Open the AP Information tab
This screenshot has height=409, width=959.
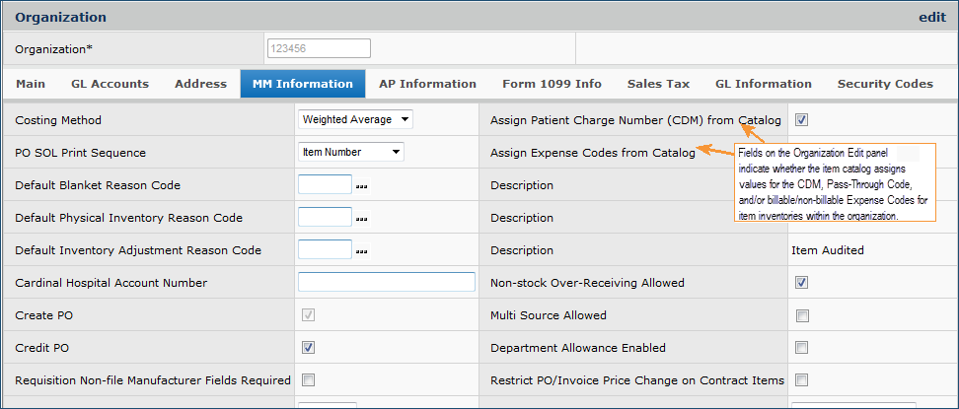tap(427, 84)
